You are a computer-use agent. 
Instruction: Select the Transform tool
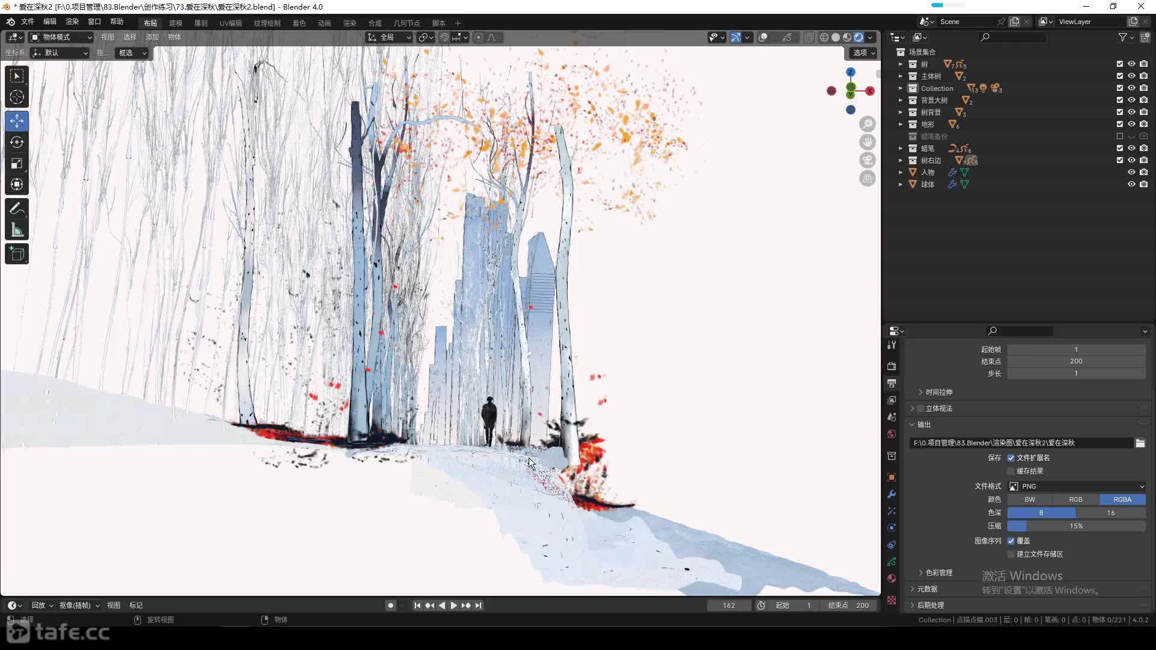coord(17,184)
